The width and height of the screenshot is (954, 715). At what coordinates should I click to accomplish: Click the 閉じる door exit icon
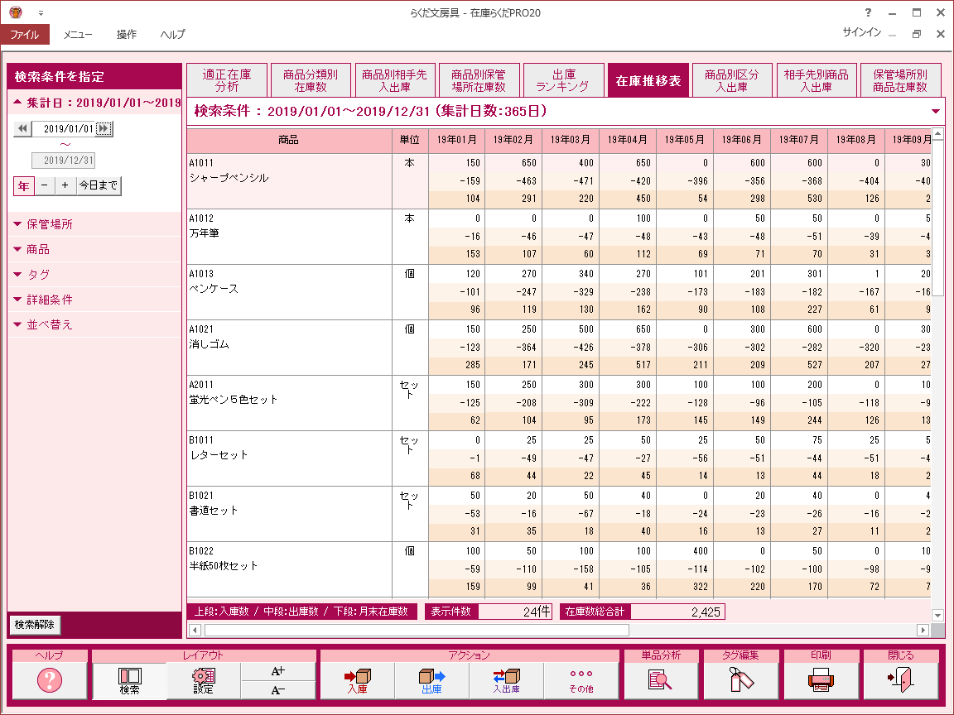point(901,679)
